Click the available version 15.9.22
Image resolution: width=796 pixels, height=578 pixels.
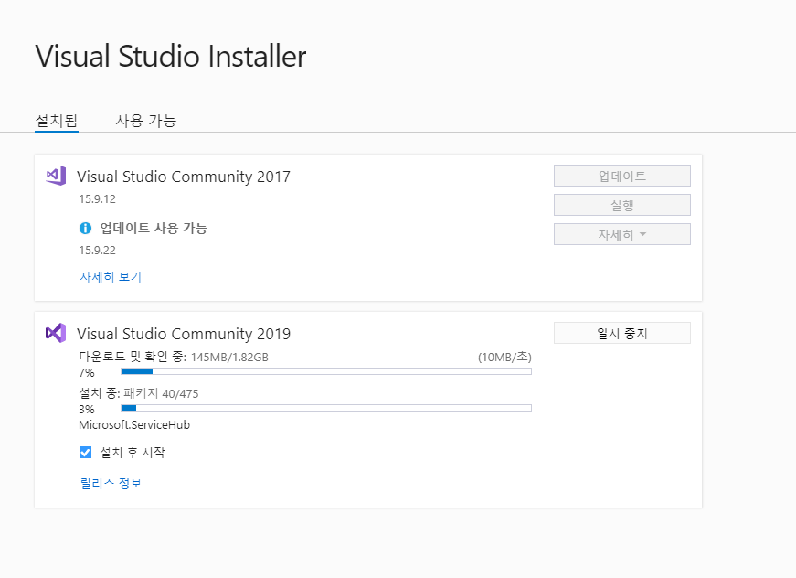[97, 251]
